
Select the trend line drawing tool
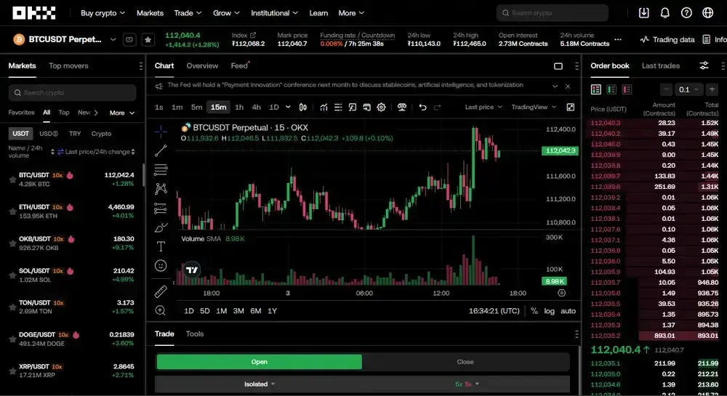[161, 150]
